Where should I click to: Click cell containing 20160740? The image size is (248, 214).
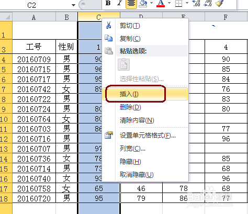(34, 178)
